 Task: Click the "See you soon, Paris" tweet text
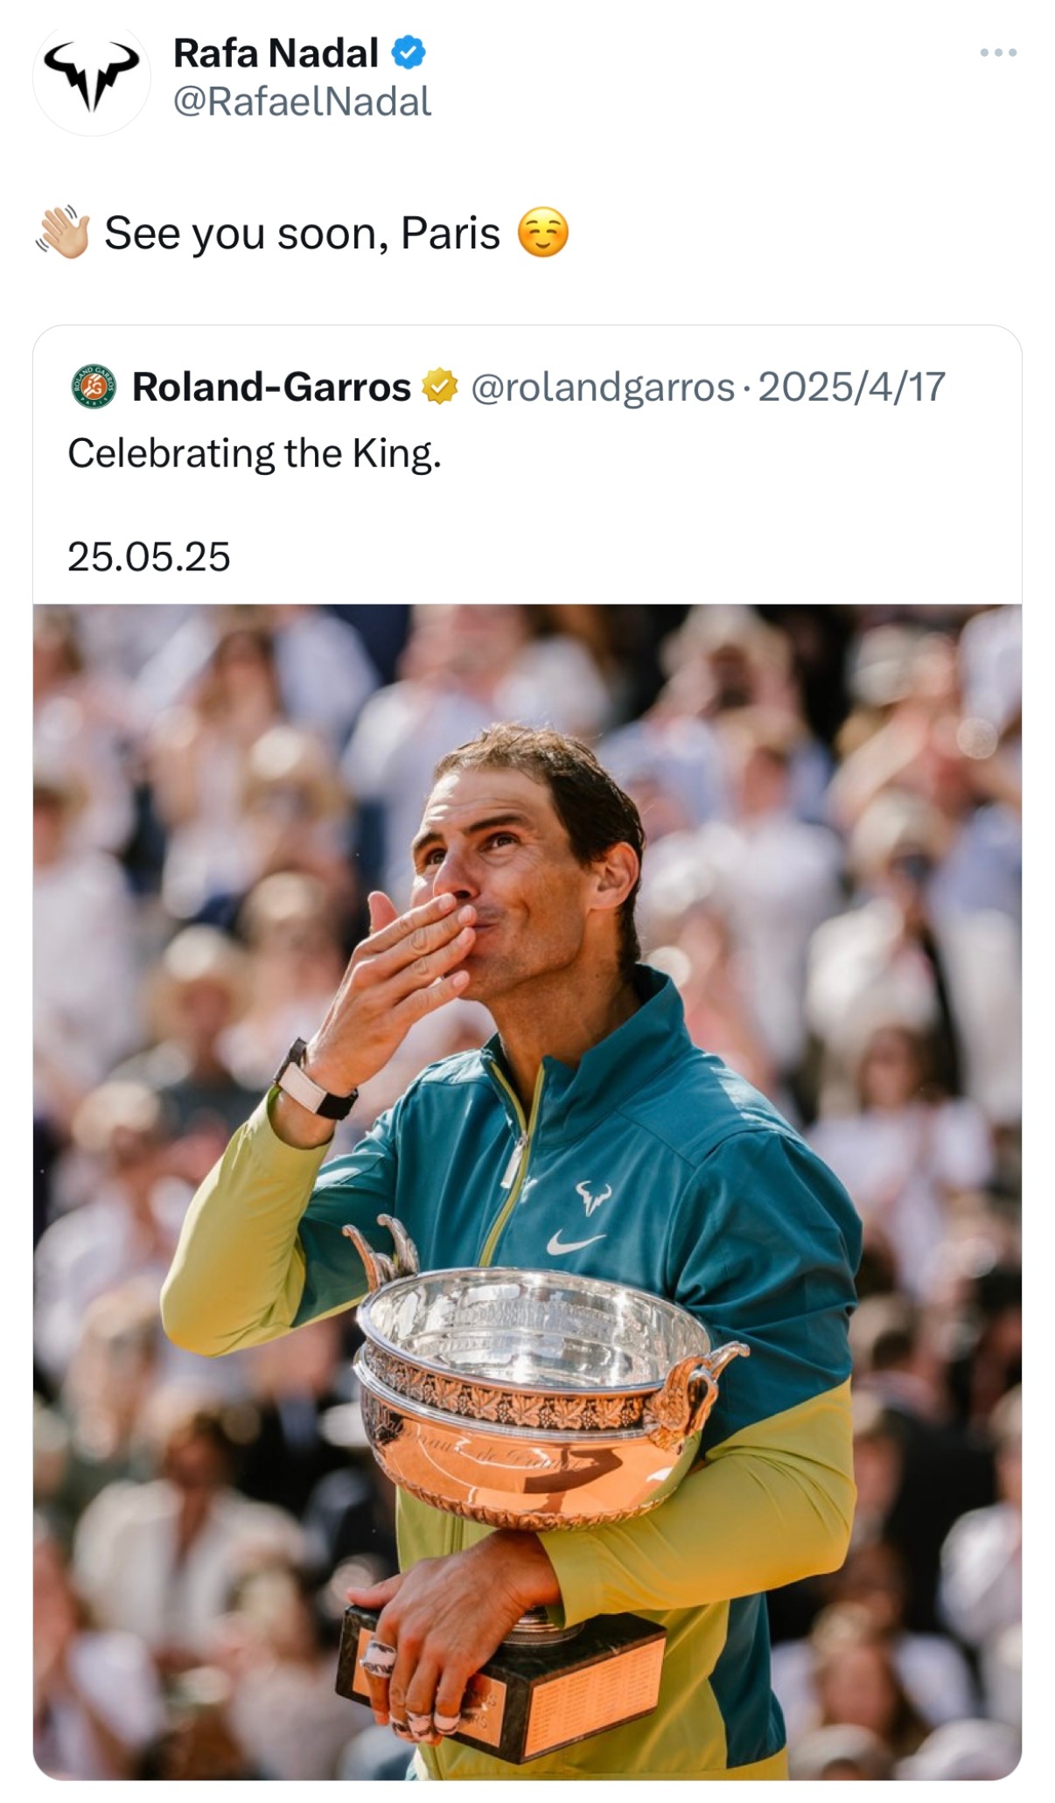pos(303,234)
